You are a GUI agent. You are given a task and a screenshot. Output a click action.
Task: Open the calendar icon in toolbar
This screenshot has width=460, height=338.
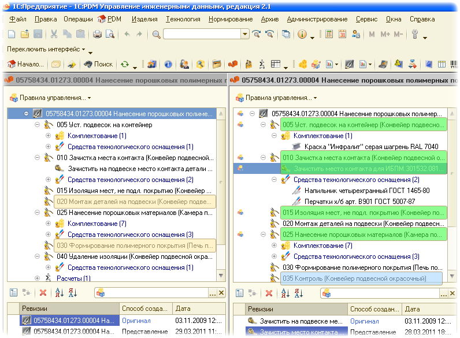point(342,34)
